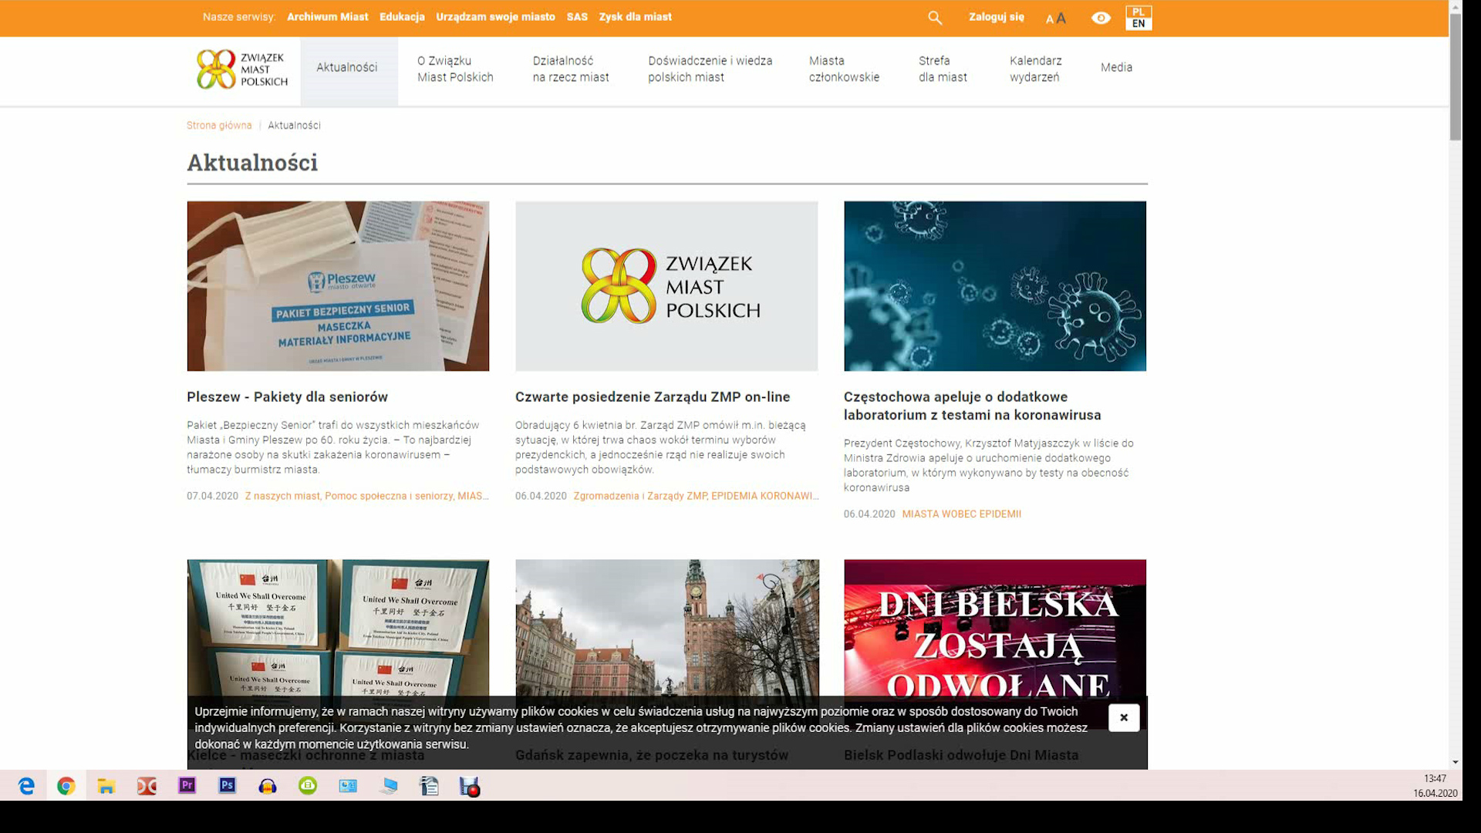Open File Explorer from taskbar
The height and width of the screenshot is (833, 1481).
coord(106,786)
